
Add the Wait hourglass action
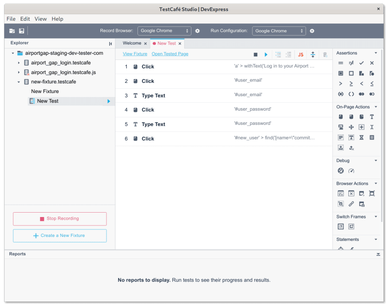pos(362,138)
